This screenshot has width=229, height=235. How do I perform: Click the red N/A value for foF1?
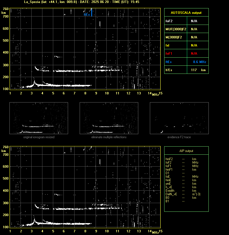point(194,54)
